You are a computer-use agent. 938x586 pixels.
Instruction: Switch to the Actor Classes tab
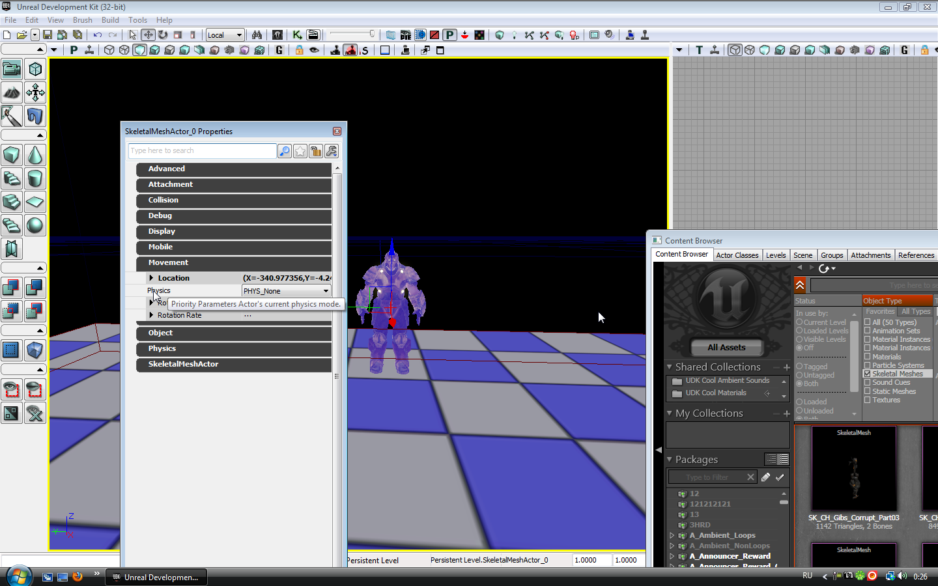click(x=737, y=255)
